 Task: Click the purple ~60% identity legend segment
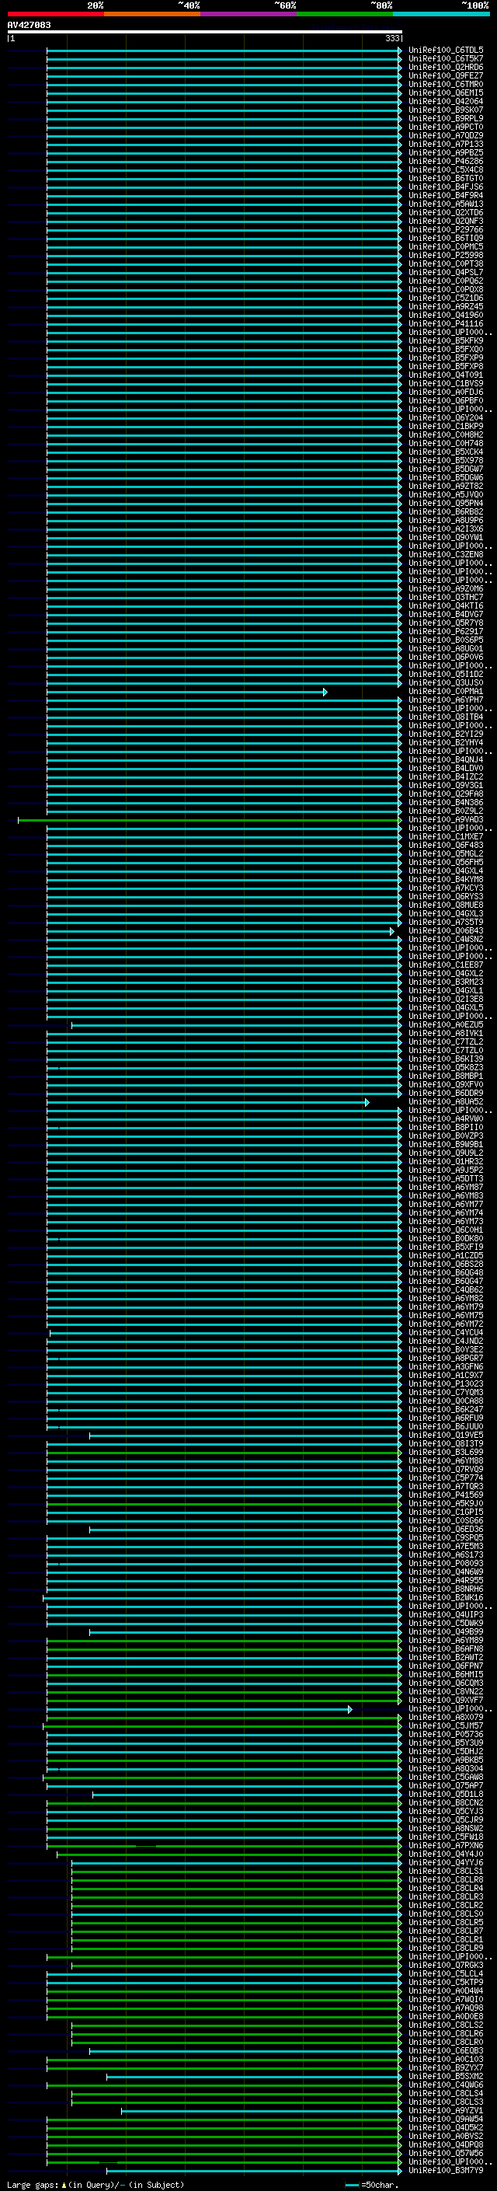point(248,14)
